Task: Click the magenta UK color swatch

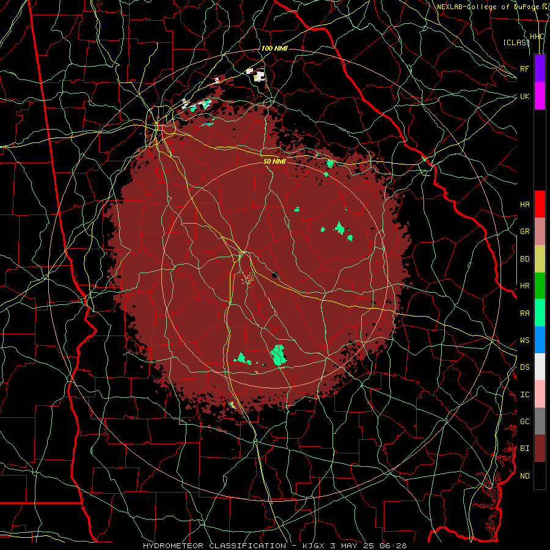Action: tap(540, 96)
